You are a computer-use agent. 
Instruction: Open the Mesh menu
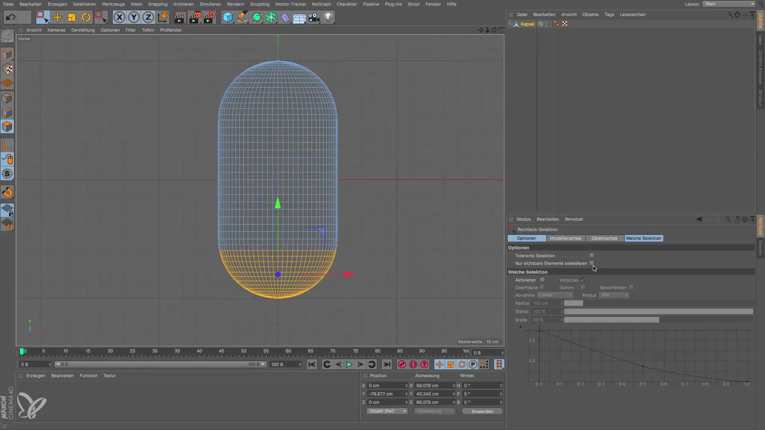click(136, 4)
